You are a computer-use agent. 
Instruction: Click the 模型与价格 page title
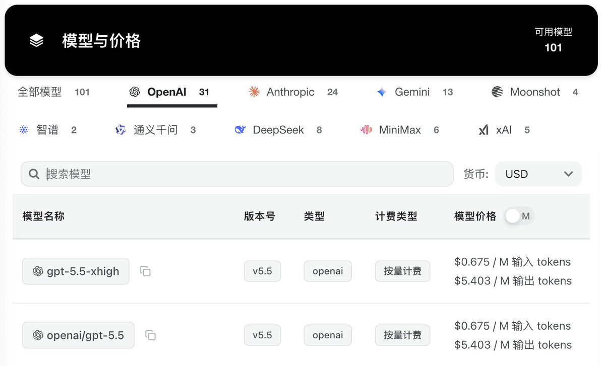(101, 41)
